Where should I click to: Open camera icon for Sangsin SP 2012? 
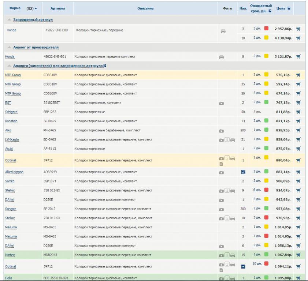click(221, 209)
